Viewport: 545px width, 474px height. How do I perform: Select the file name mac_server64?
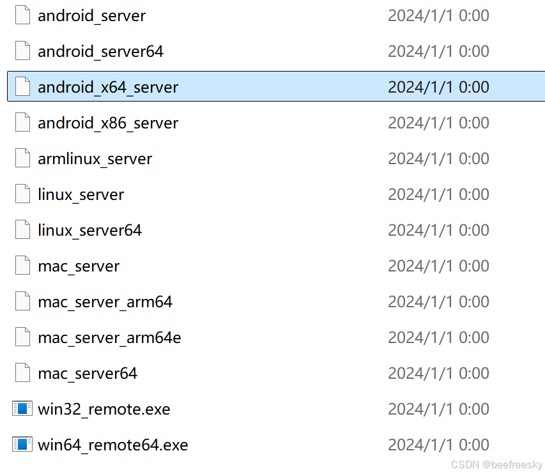click(88, 374)
